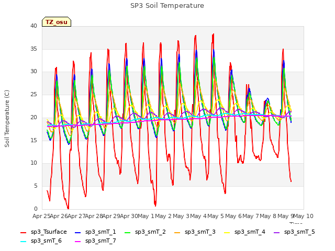
Task: Click the 40 y-axis tick label
Action: coord(33,26)
